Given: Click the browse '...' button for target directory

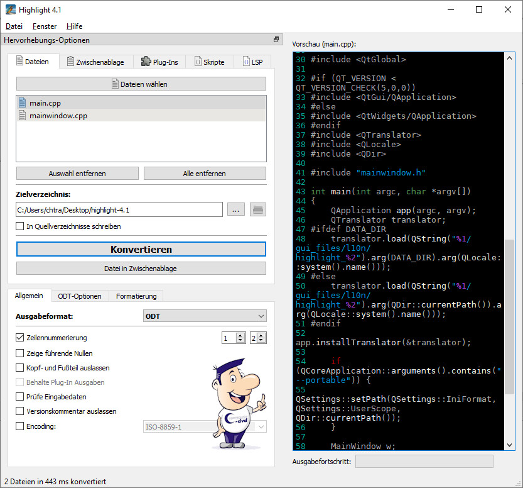Looking at the screenshot, I should coord(235,210).
